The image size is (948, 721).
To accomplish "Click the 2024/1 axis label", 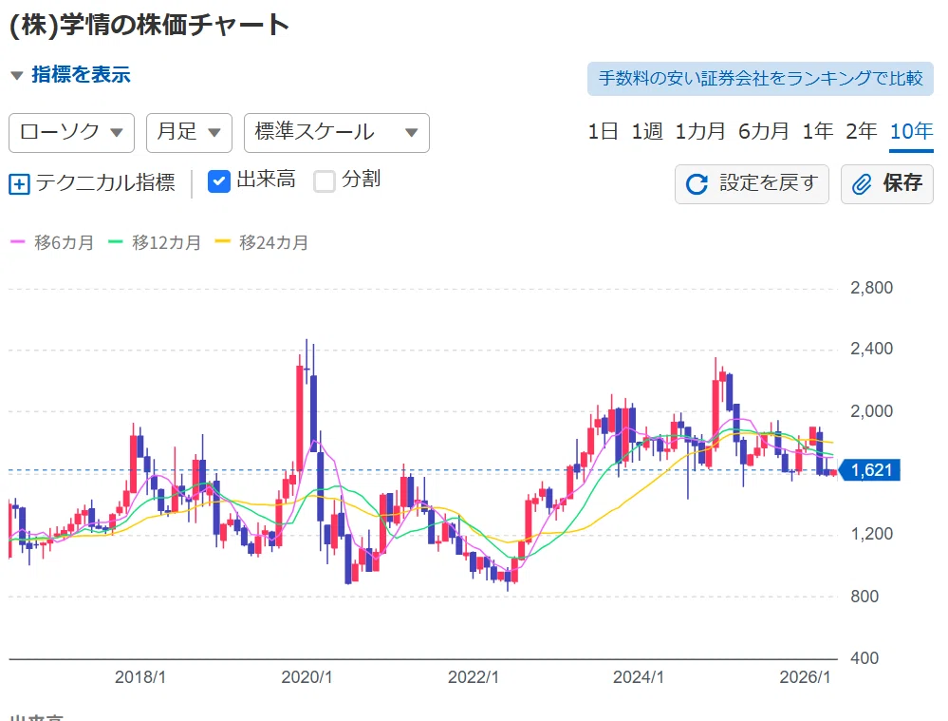I will click(x=639, y=676).
